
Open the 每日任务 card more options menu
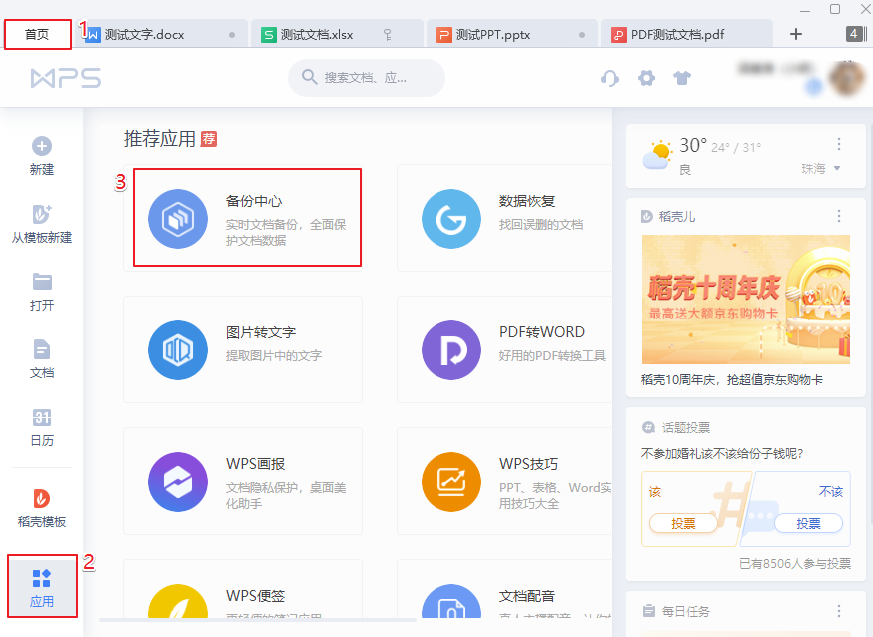(838, 611)
